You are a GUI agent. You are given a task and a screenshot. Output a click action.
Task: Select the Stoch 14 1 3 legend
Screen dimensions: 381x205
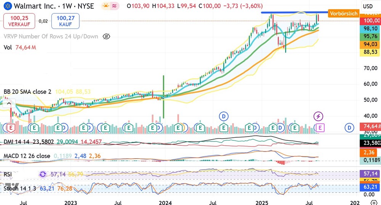coord(20,188)
